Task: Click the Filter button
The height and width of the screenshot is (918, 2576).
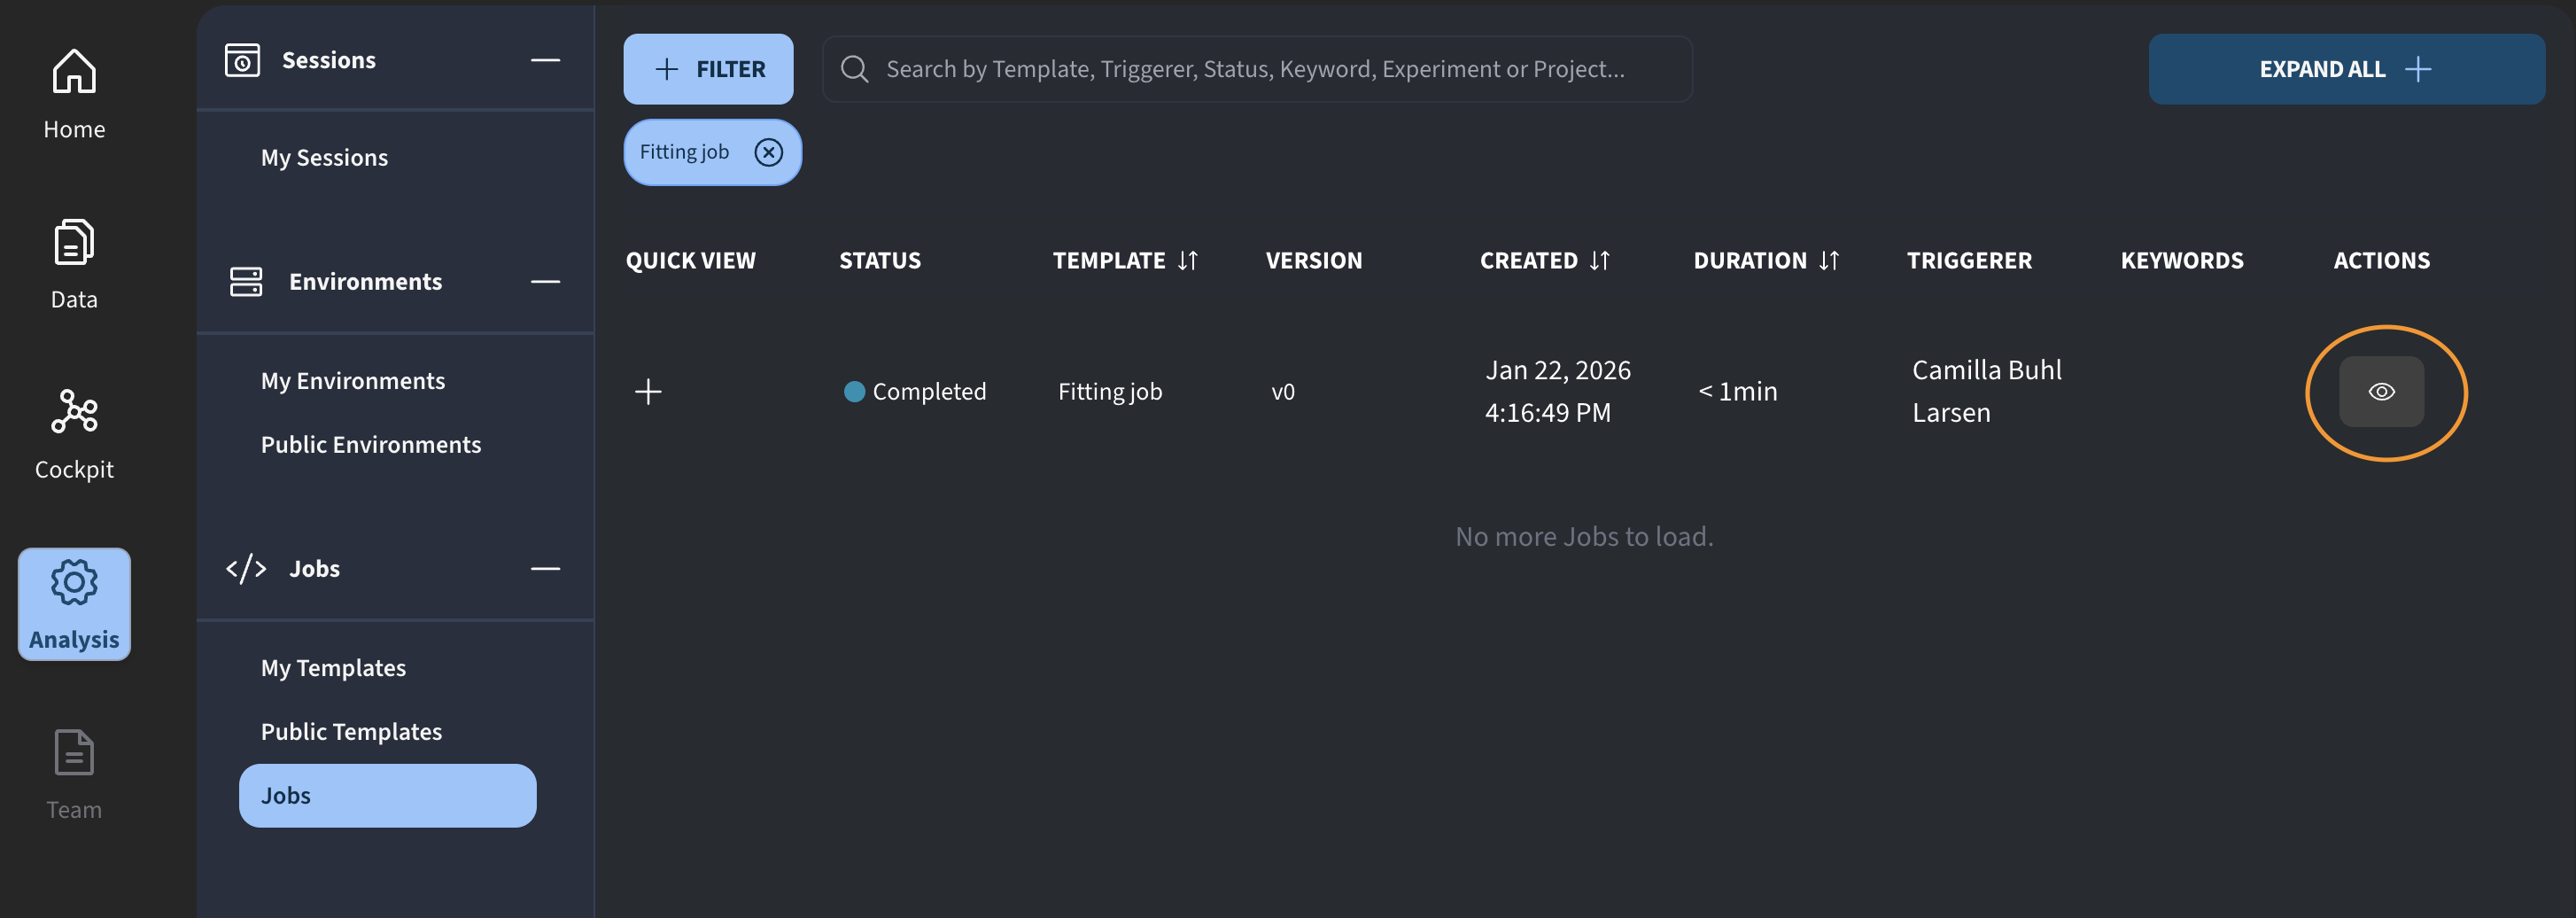Action: point(708,69)
